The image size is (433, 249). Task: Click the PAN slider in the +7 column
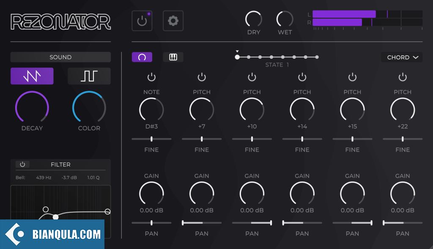coord(202,223)
